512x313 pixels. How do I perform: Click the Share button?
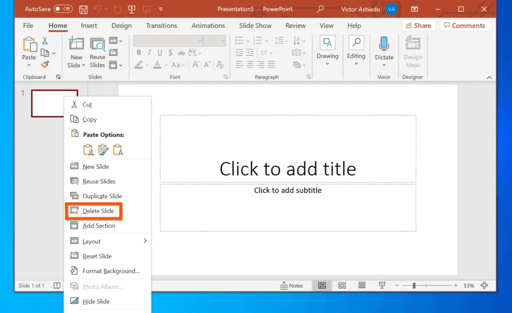[x=419, y=25]
